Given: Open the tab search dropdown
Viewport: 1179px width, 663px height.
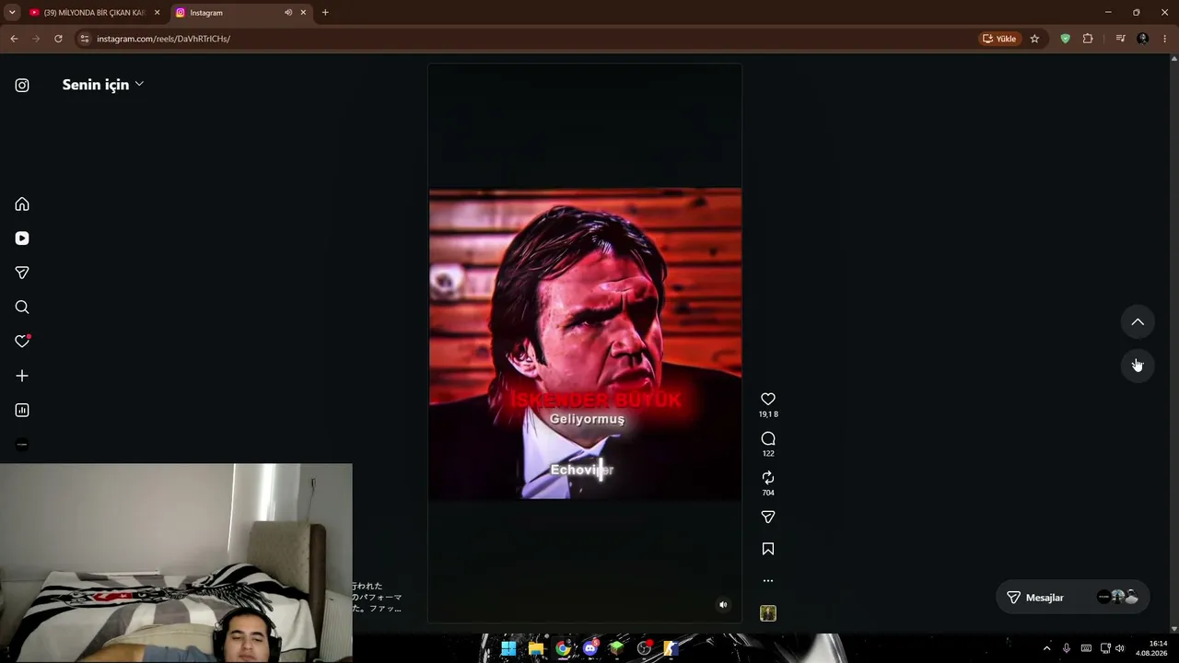Looking at the screenshot, I should click(x=12, y=13).
